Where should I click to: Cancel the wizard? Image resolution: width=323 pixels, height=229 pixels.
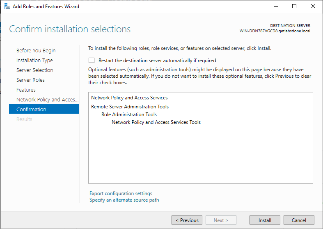point(299,220)
